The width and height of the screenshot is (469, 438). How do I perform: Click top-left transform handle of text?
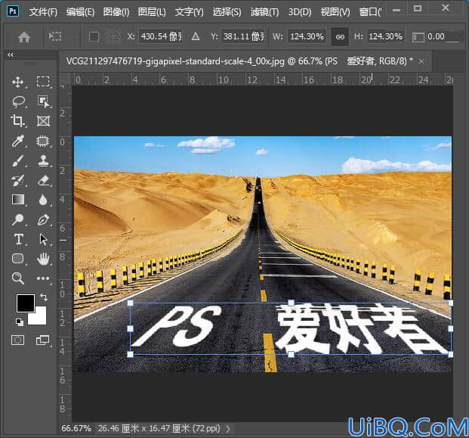point(130,303)
